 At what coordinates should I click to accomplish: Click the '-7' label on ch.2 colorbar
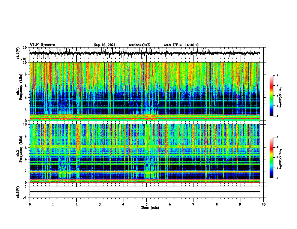[x=277, y=178]
